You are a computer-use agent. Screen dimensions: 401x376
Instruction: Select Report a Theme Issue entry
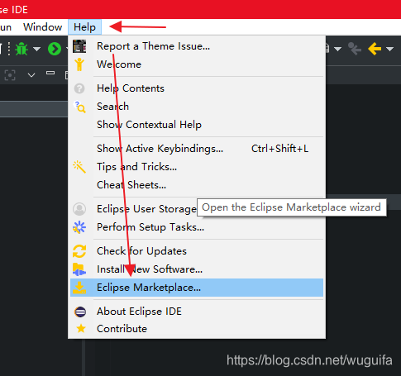click(197, 46)
